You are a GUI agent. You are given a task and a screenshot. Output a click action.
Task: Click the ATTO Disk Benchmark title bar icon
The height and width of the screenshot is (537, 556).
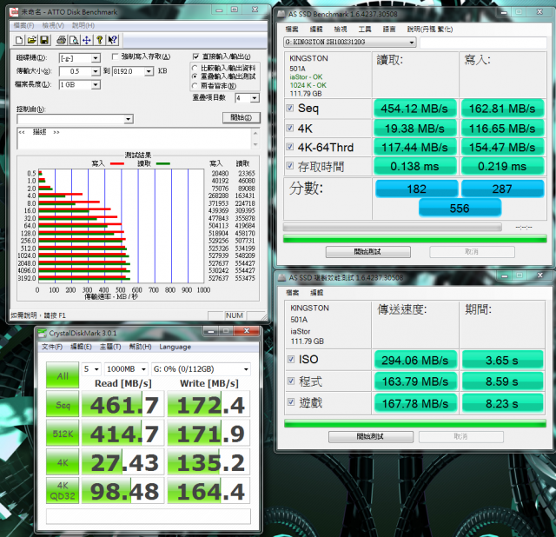tap(14, 11)
